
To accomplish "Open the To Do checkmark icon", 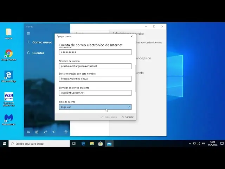I will [54, 132].
